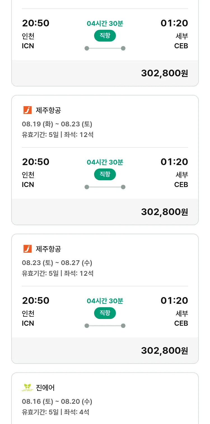
Task: Click the 01:20 arrival time on the 08.19–08.23 flight
Action: pos(174,162)
